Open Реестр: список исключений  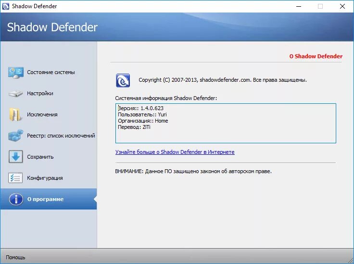61,136
